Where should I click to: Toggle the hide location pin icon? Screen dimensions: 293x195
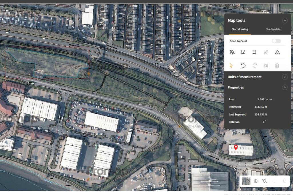click(264, 181)
